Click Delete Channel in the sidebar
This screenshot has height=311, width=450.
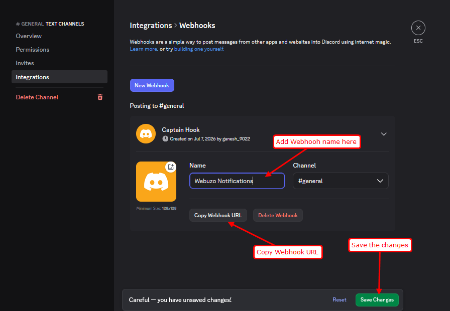click(37, 97)
